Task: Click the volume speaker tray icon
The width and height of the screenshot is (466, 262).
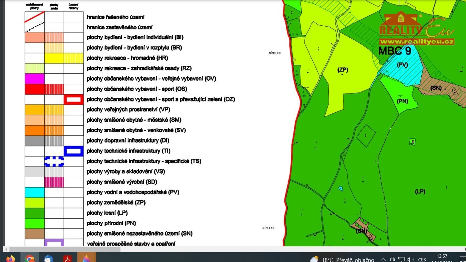Action: 410,260
